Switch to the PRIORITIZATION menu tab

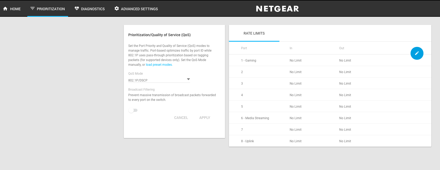(x=48, y=9)
